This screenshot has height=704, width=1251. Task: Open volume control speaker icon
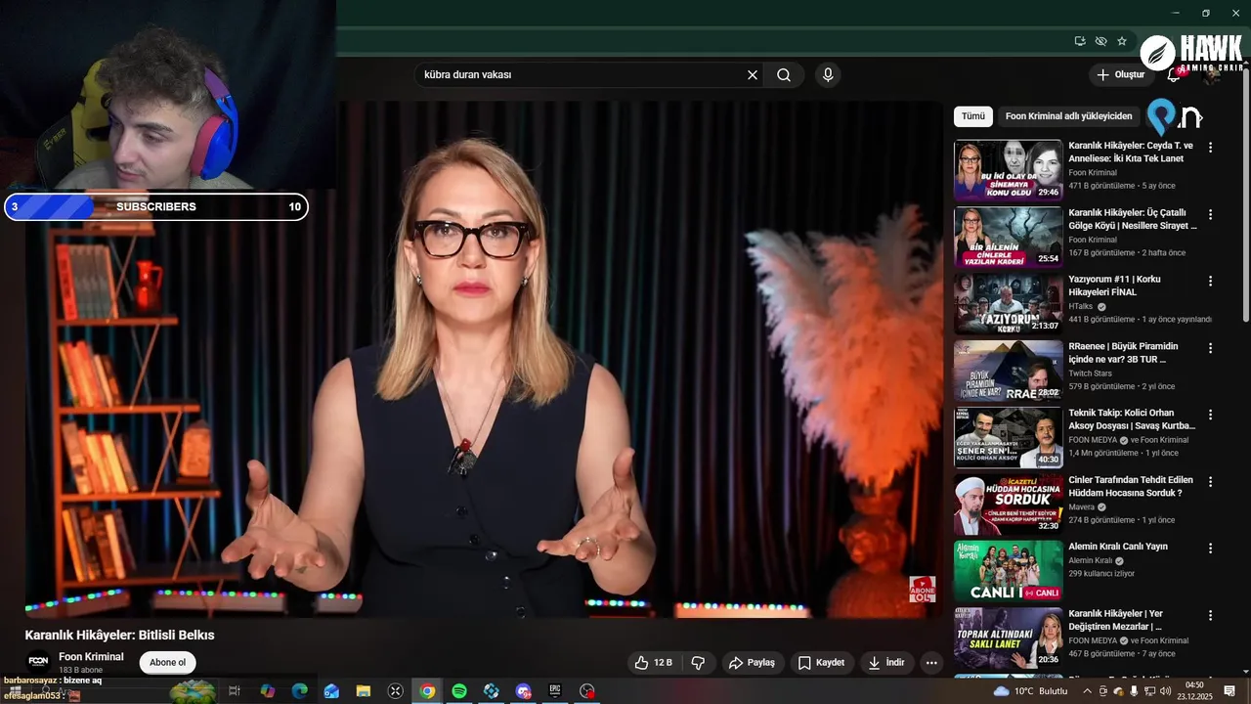pos(1165,691)
